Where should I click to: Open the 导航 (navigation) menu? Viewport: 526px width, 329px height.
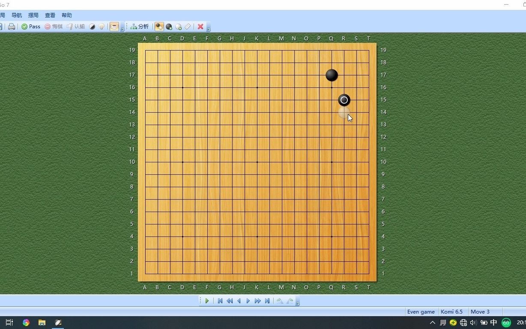17,15
